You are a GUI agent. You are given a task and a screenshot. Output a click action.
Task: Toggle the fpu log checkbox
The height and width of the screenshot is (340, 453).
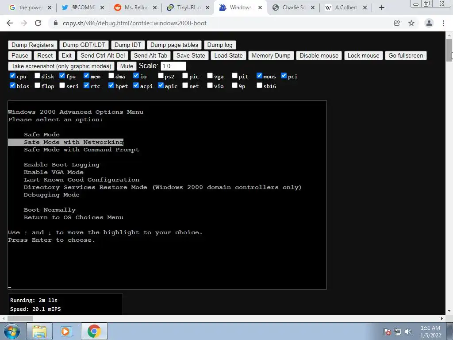[x=62, y=76]
